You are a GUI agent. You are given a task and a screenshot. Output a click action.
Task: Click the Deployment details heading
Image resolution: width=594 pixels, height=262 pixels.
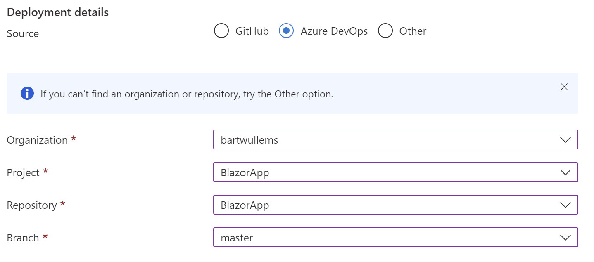pyautogui.click(x=58, y=12)
